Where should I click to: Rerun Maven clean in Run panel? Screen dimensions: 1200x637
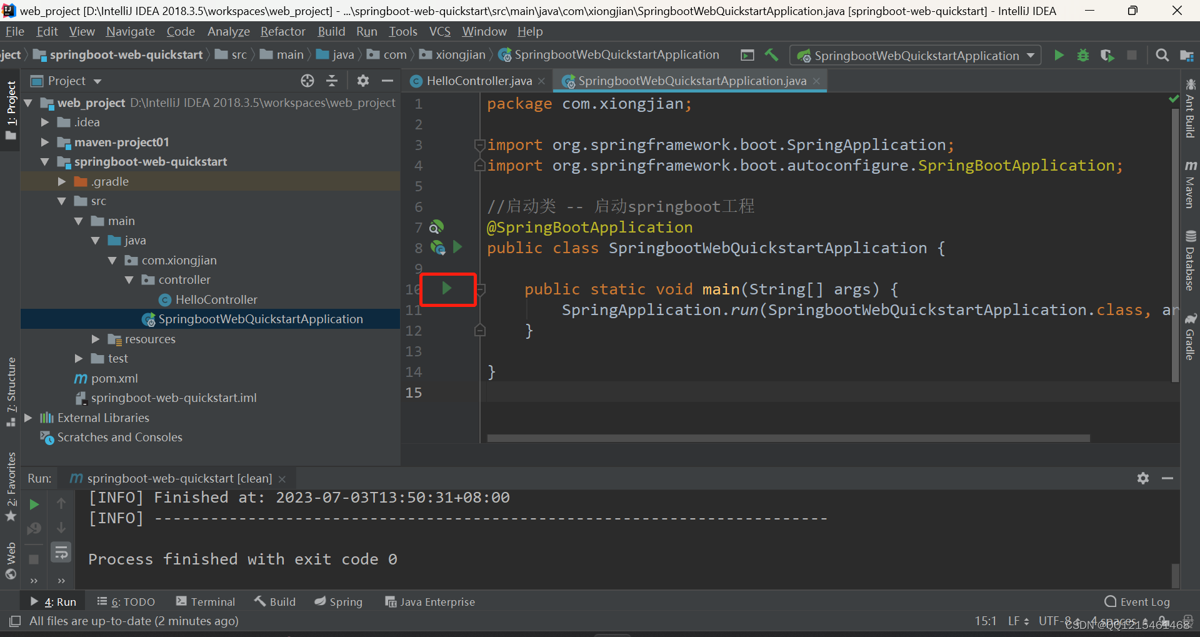click(34, 504)
